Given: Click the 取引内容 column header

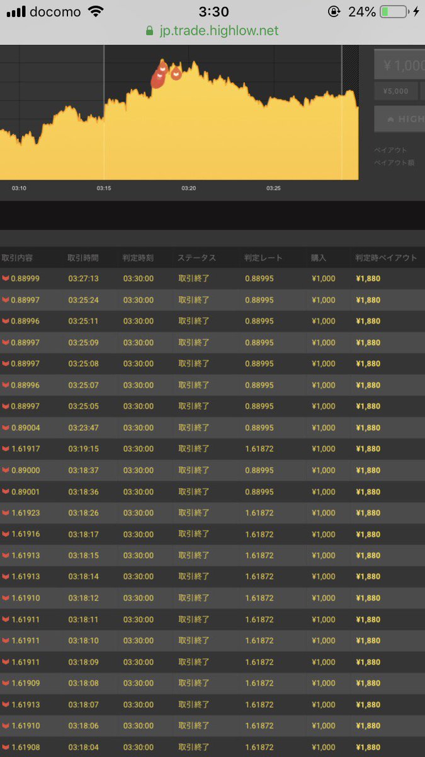Looking at the screenshot, I should (x=18, y=257).
